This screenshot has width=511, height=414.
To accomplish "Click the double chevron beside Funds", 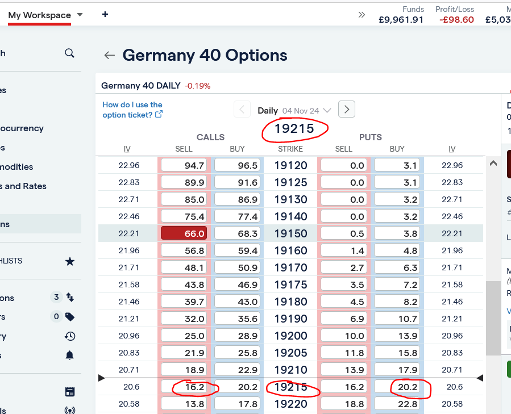I will (x=362, y=15).
